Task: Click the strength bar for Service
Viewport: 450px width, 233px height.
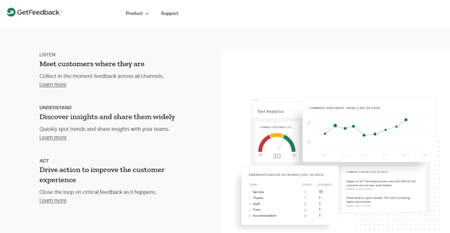Action: [322, 192]
